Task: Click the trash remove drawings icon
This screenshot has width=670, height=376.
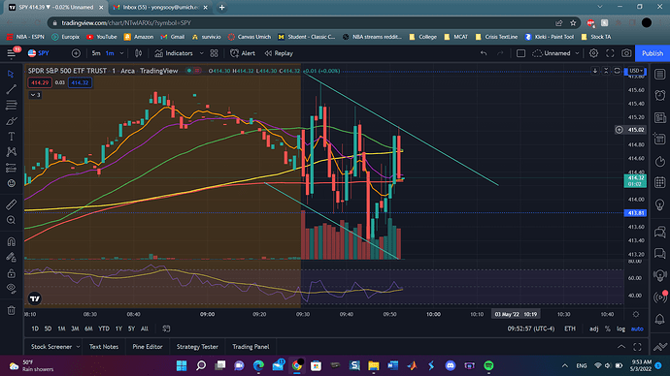Action: 11,310
